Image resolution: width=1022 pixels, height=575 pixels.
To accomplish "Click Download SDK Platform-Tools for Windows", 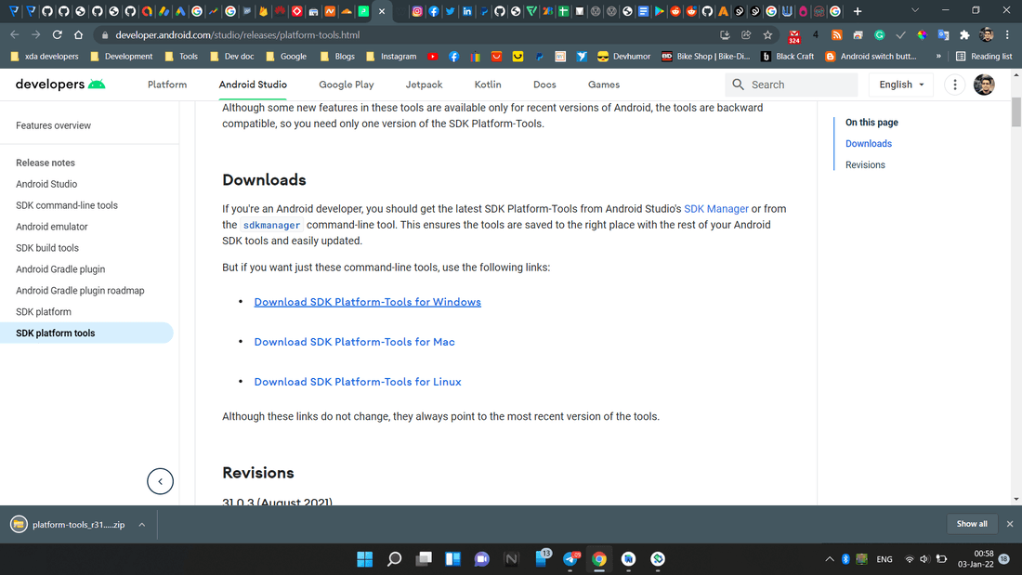I will (x=368, y=302).
